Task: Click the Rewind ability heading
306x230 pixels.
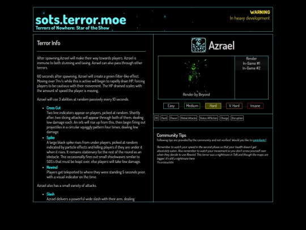Action: coord(52,168)
